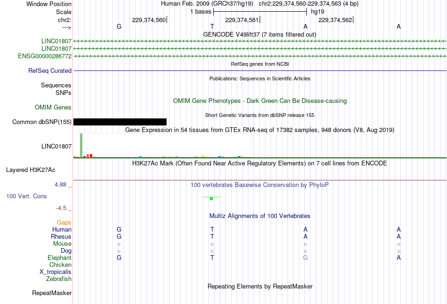Click the Human alignment row label
The image size is (447, 304).
point(62,229)
